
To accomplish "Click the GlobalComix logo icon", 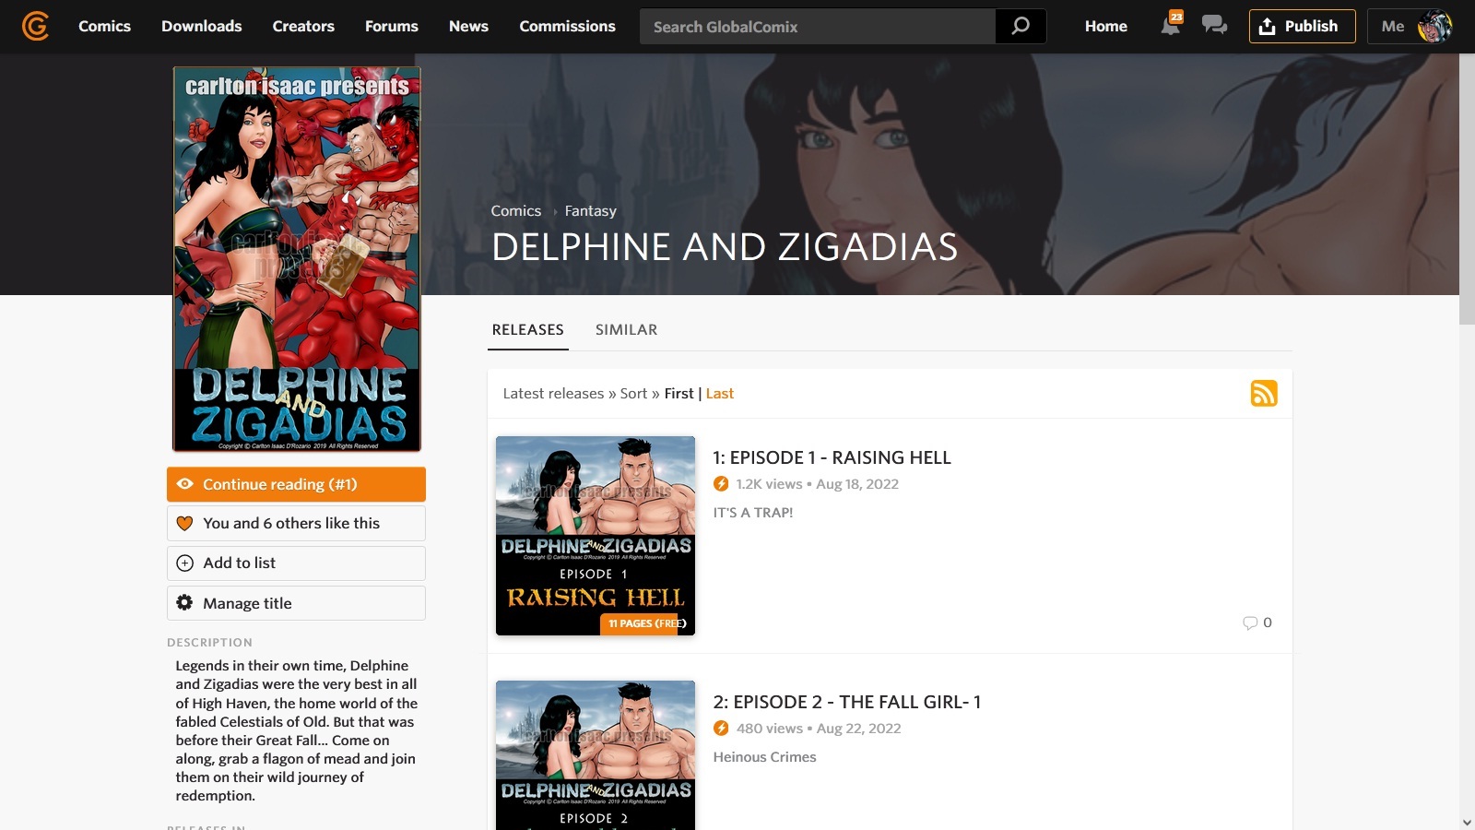I will pyautogui.click(x=35, y=26).
